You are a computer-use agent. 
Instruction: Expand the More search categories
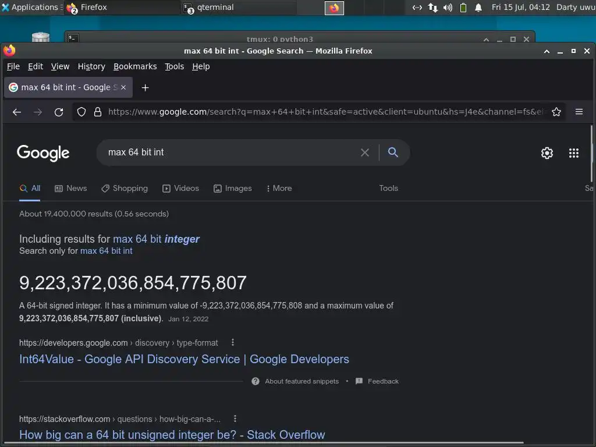point(279,189)
